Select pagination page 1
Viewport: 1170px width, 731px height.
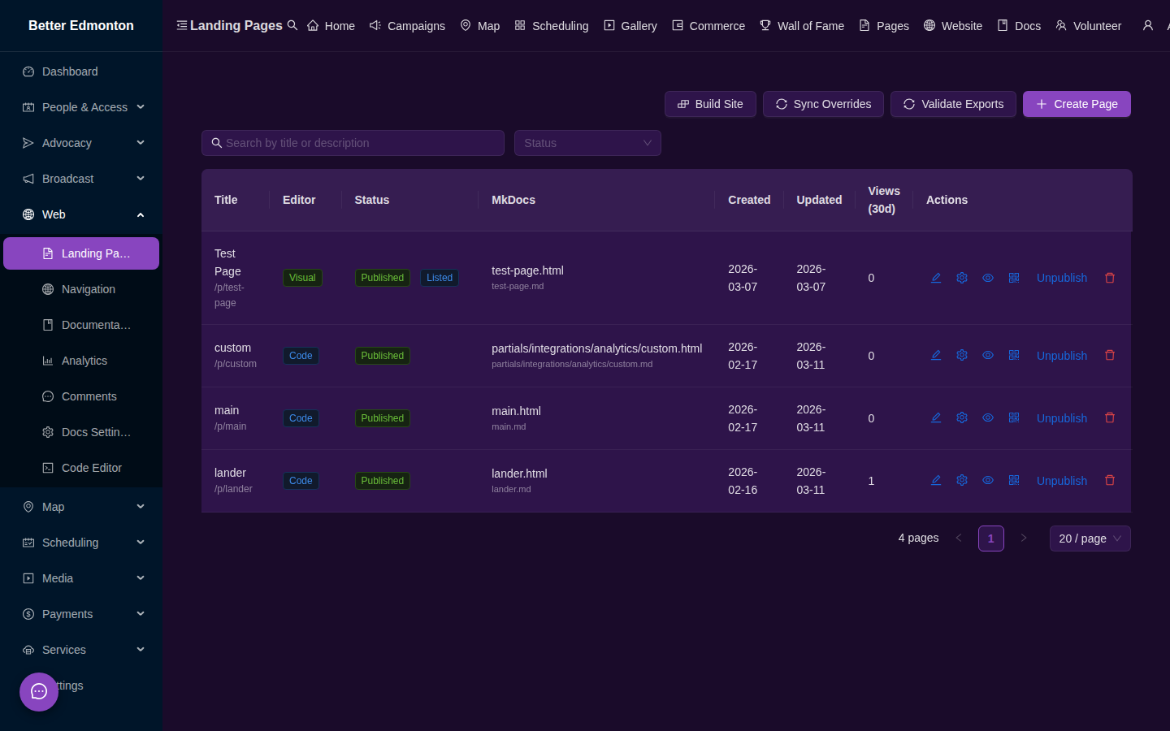click(991, 539)
